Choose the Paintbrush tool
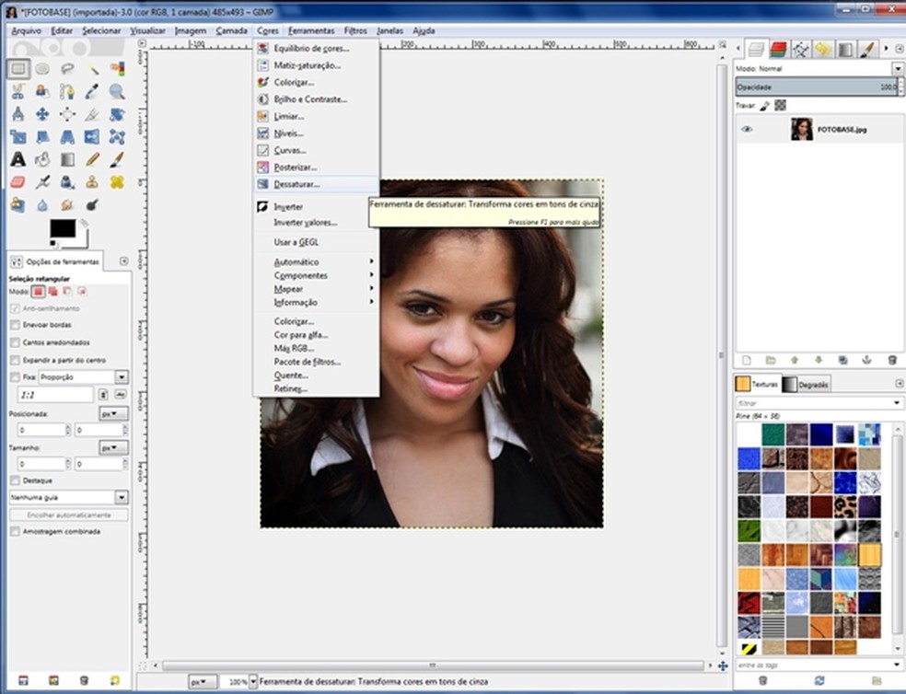This screenshot has height=694, width=906. (117, 159)
